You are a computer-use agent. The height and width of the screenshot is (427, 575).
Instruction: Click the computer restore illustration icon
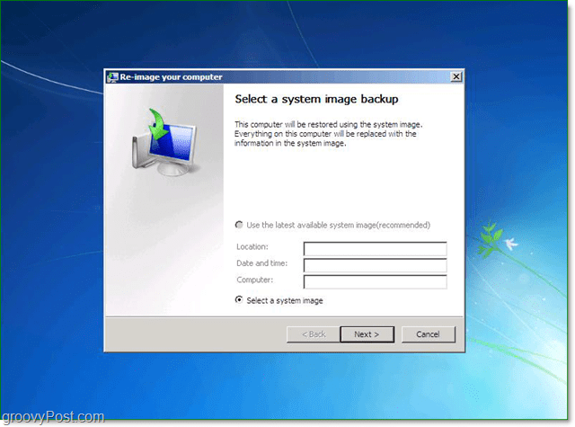[x=164, y=142]
